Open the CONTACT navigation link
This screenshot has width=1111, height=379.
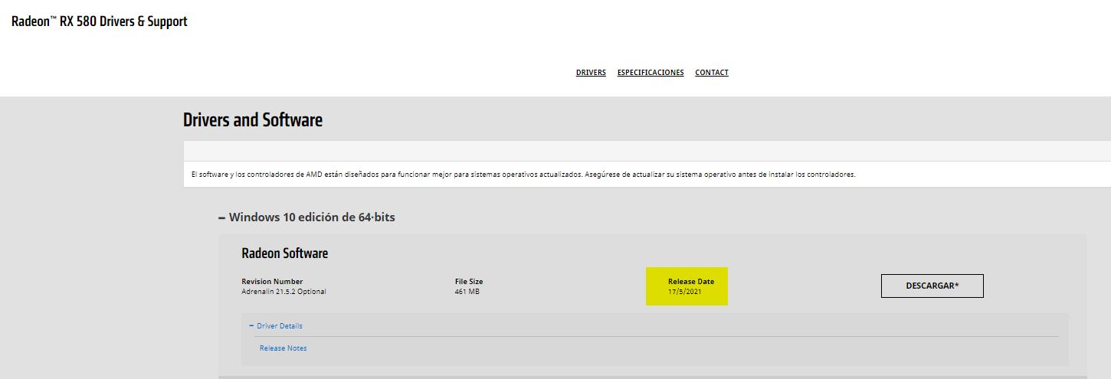tap(712, 73)
